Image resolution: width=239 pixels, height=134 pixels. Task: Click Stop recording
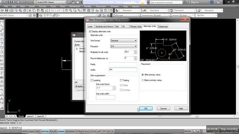[229, 129]
